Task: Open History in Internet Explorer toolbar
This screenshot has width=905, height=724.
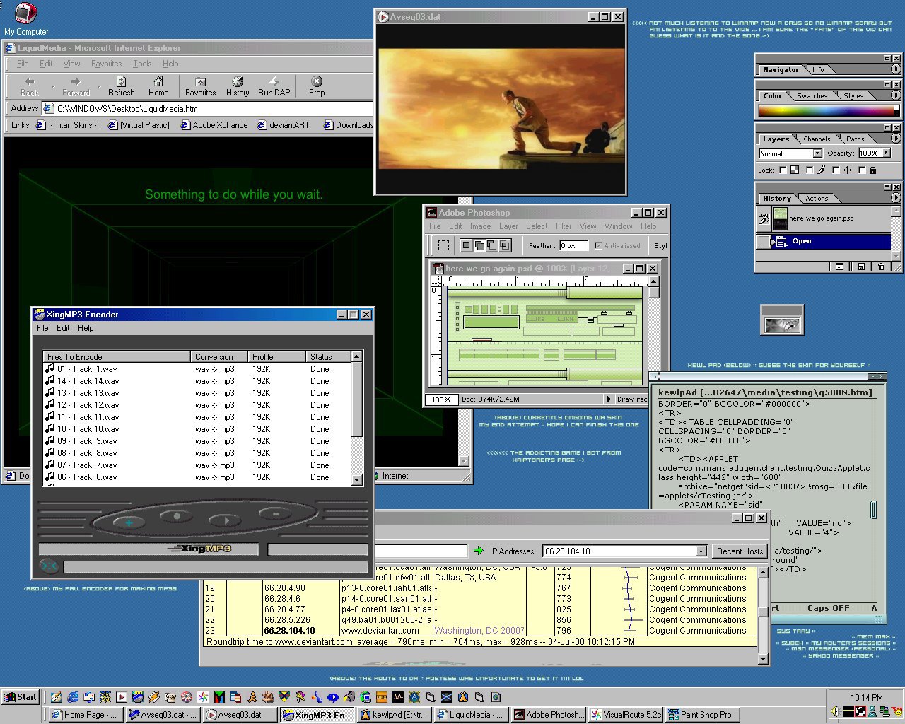Action: tap(238, 86)
